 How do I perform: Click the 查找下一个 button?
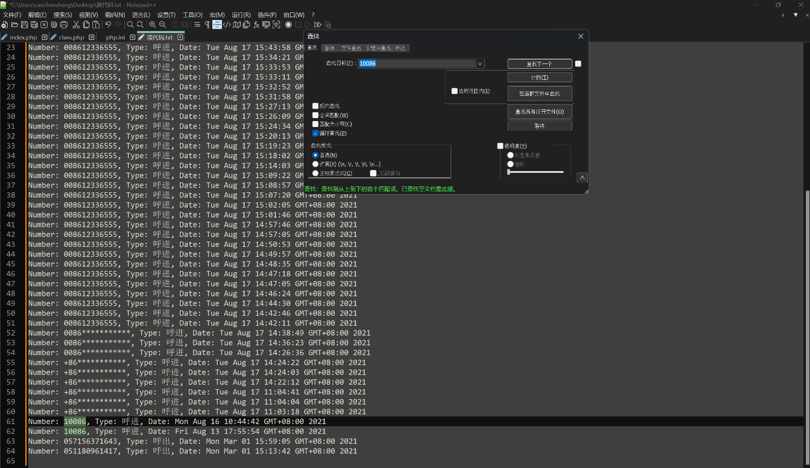coord(539,63)
